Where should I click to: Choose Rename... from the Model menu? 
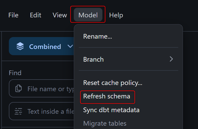tap(97, 37)
